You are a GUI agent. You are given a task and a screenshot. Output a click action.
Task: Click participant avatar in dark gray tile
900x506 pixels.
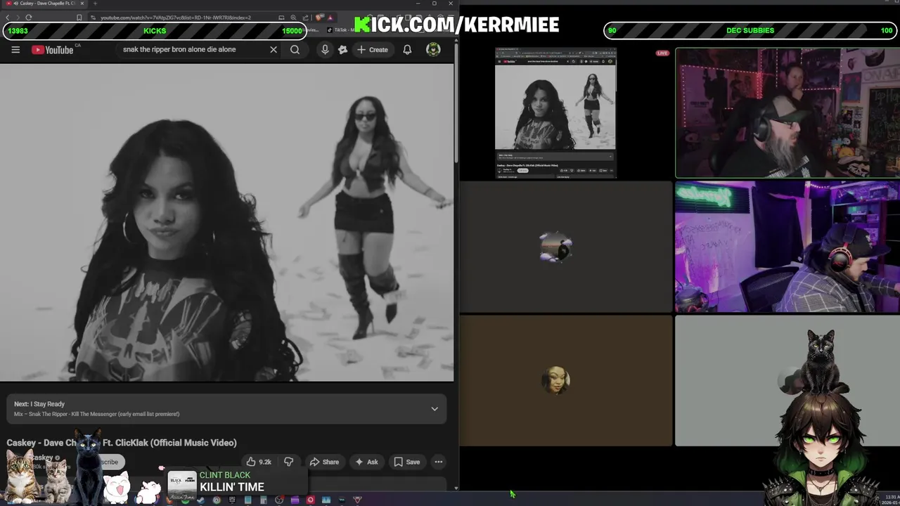tap(555, 247)
